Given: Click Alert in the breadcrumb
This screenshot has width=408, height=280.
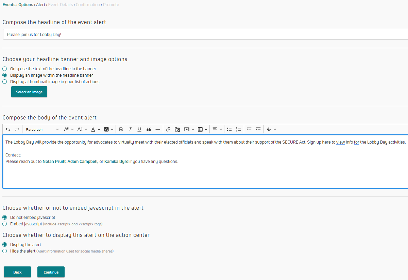Looking at the screenshot, I should [40, 5].
